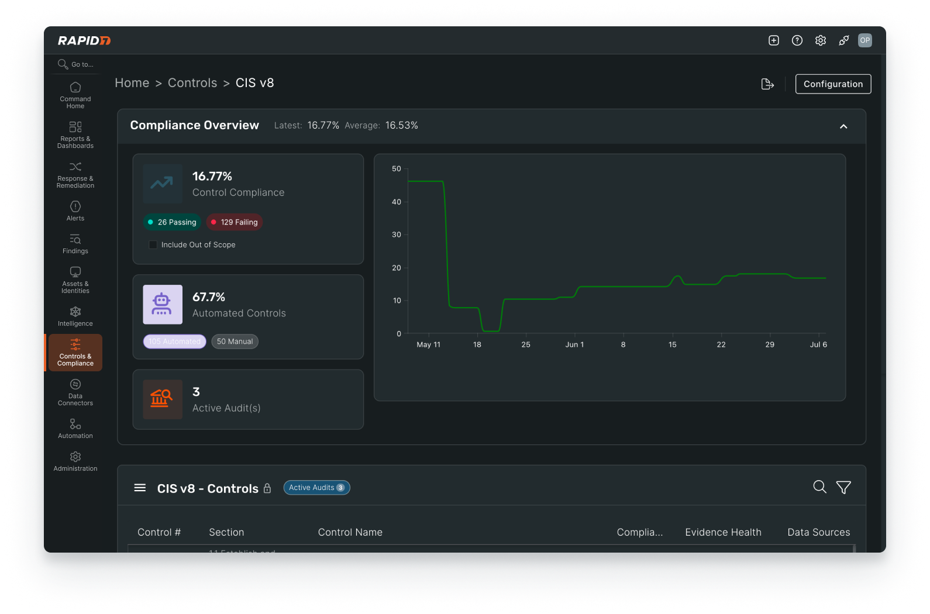Open the Configuration button
This screenshot has width=930, height=614.
click(x=833, y=84)
